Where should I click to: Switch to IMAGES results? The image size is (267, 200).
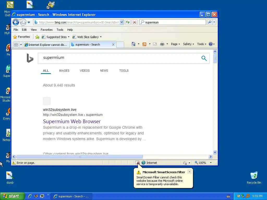coord(64,71)
